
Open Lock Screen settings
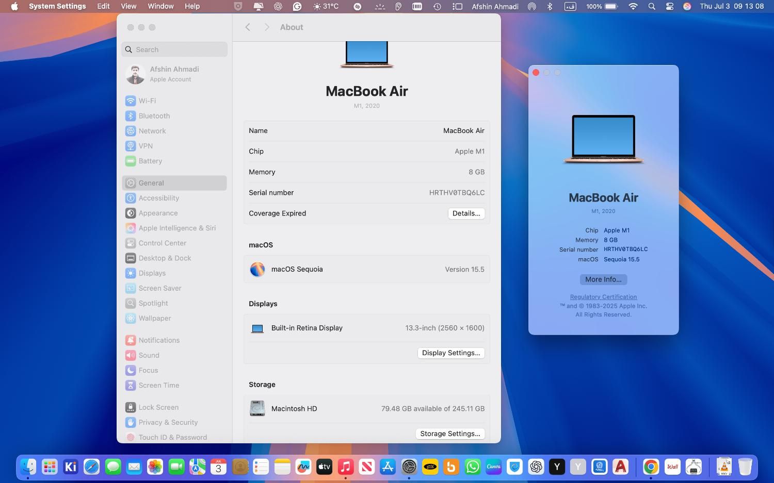174,407
